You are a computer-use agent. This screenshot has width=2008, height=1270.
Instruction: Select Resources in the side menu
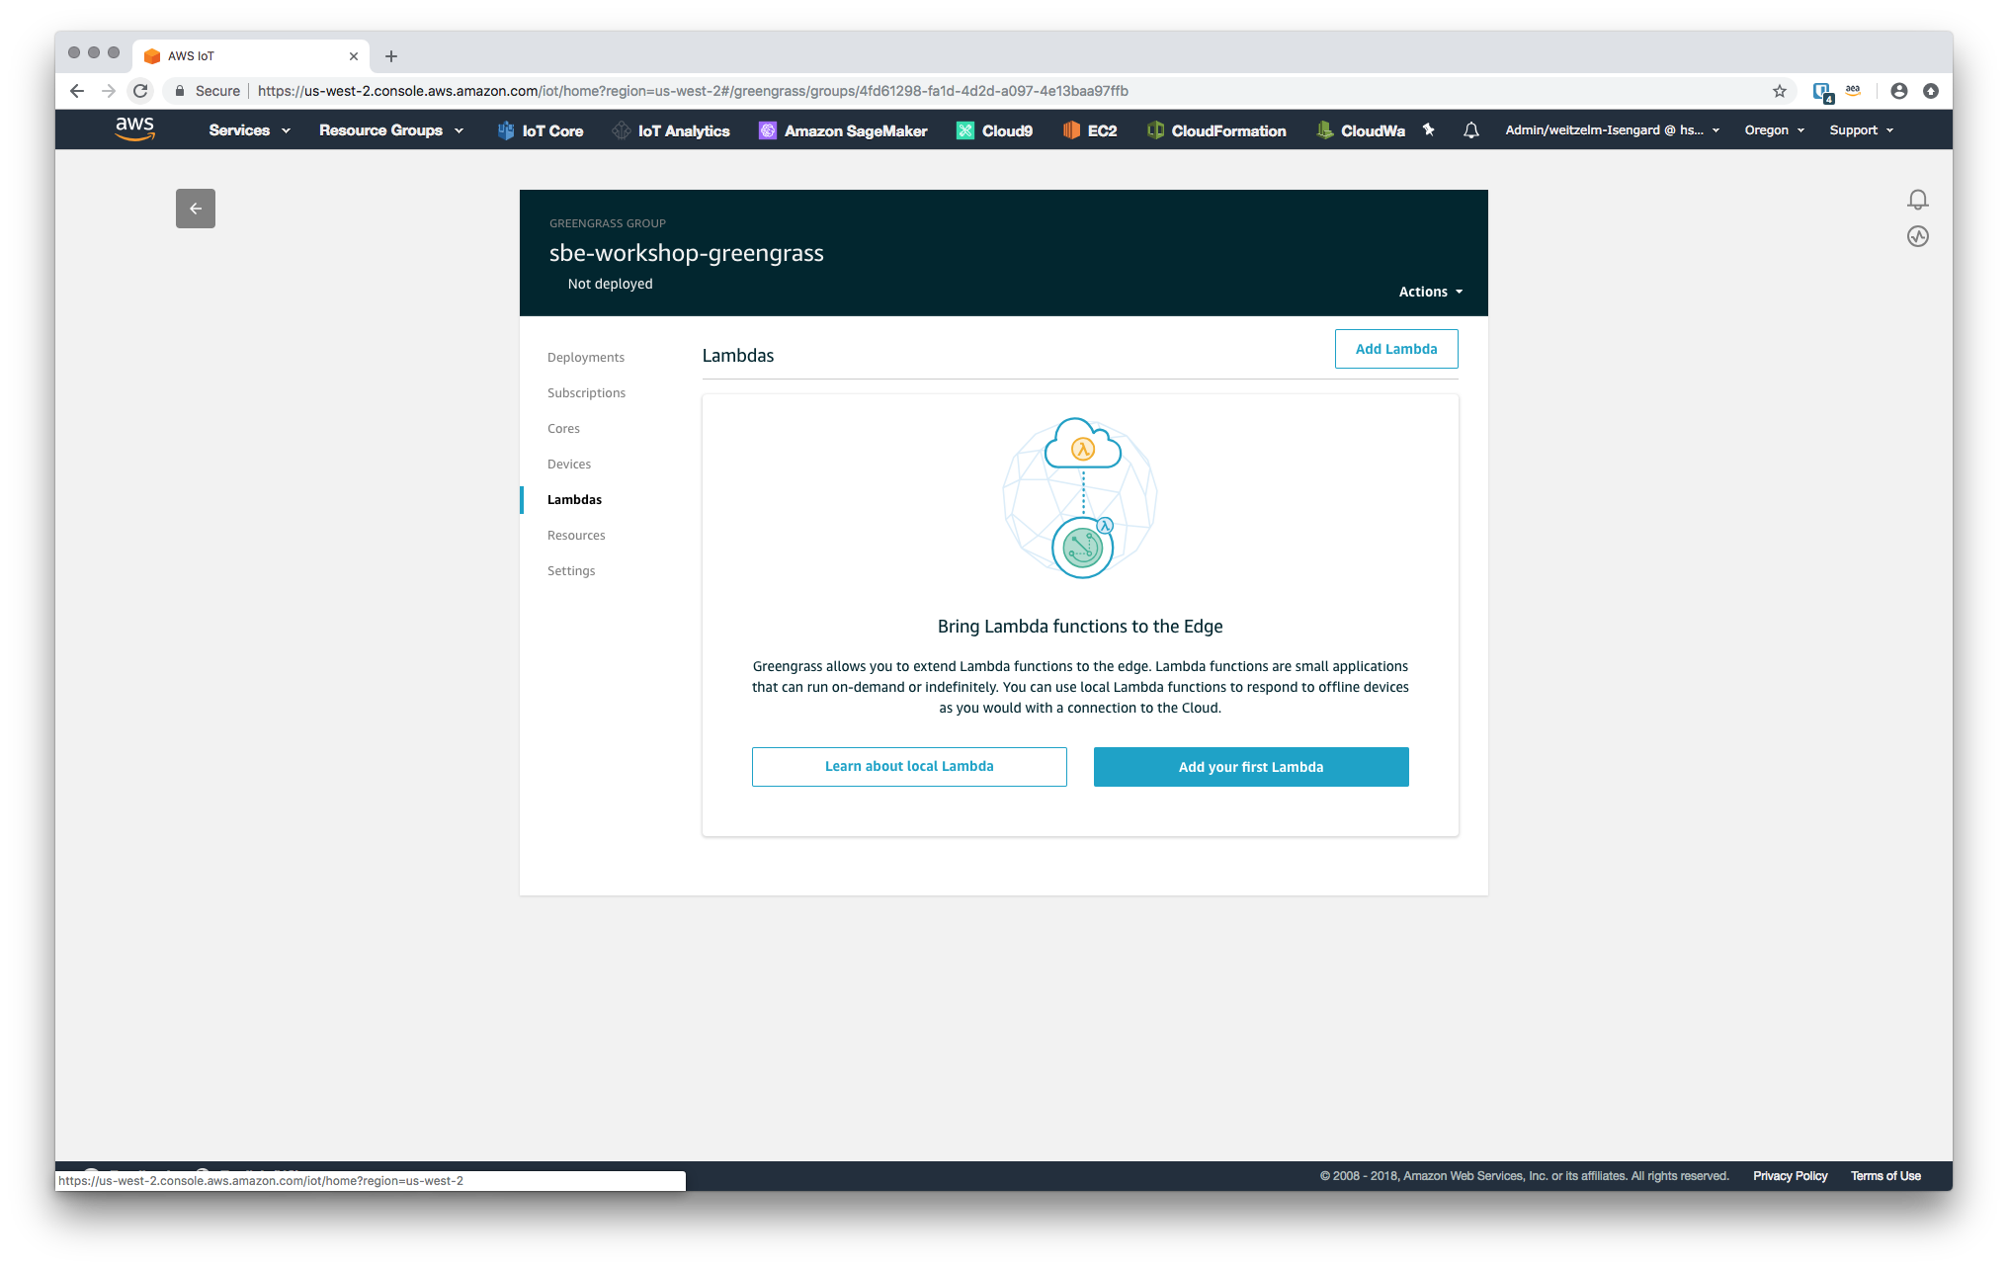pyautogui.click(x=576, y=536)
